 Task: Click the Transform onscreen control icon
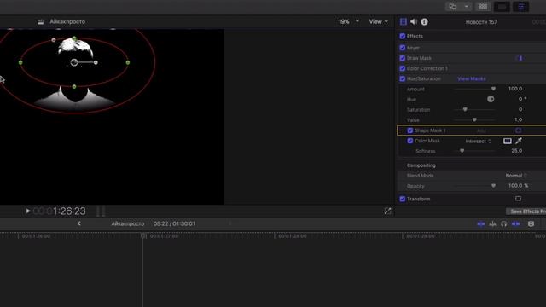(518, 199)
